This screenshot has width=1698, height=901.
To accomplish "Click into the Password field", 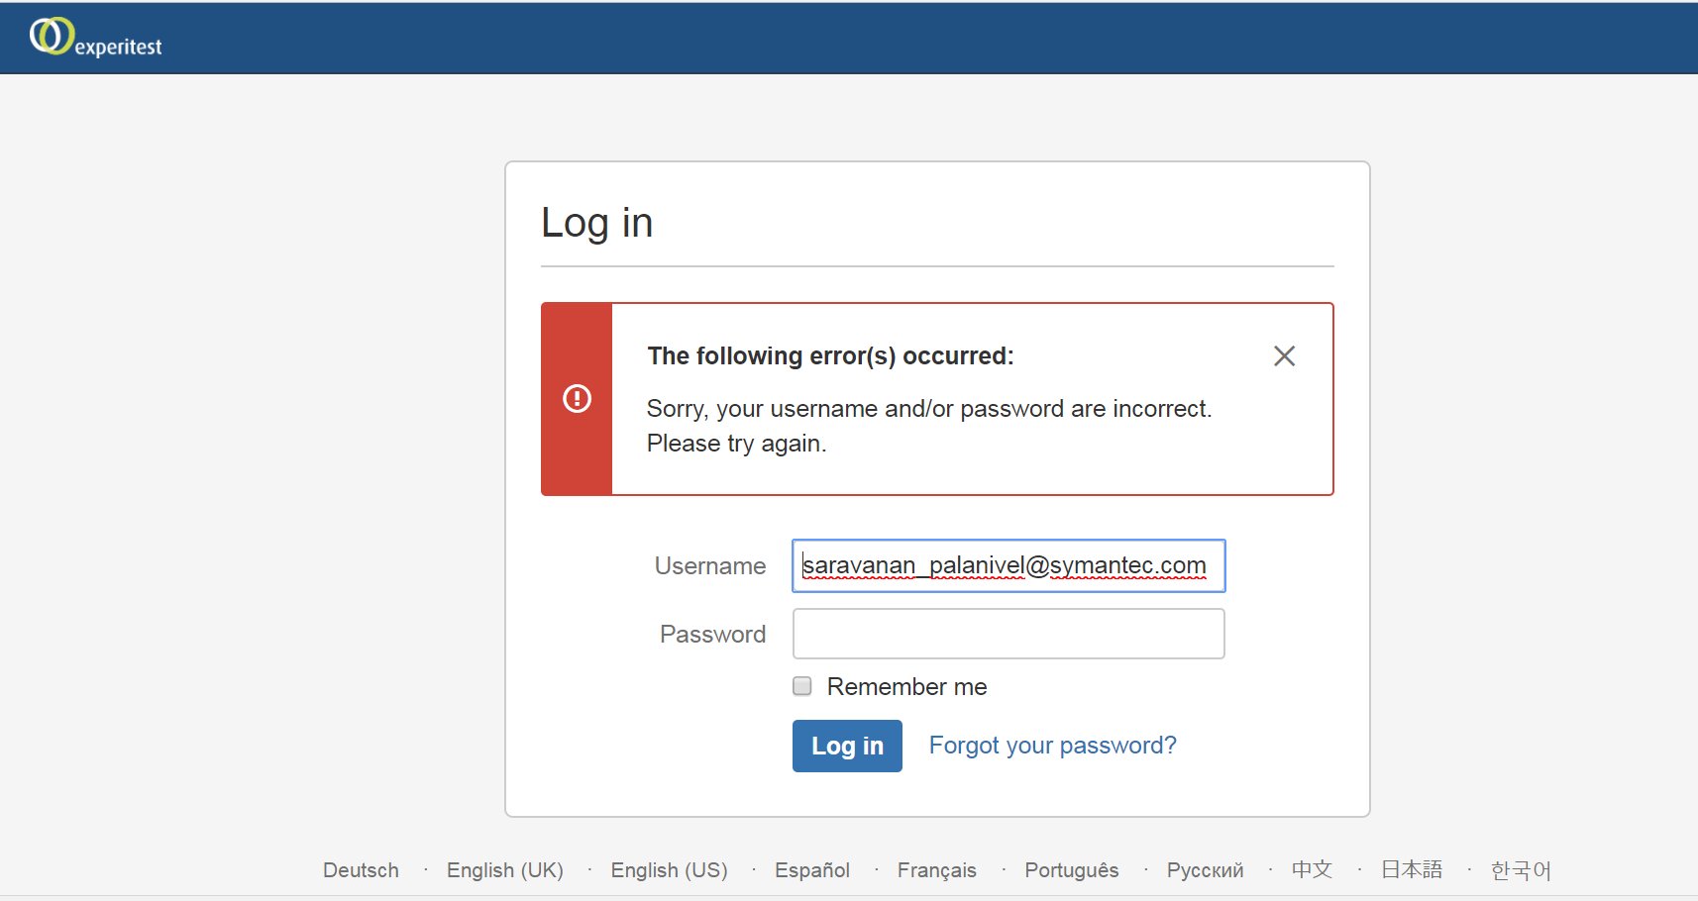I will coord(1008,634).
